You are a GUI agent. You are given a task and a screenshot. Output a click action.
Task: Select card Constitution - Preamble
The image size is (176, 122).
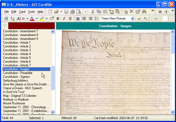click(x=26, y=73)
